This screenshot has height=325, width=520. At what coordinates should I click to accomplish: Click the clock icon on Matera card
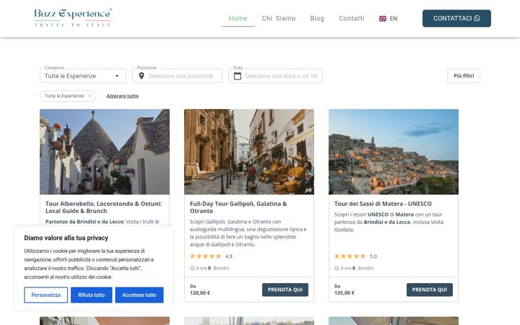(x=337, y=268)
